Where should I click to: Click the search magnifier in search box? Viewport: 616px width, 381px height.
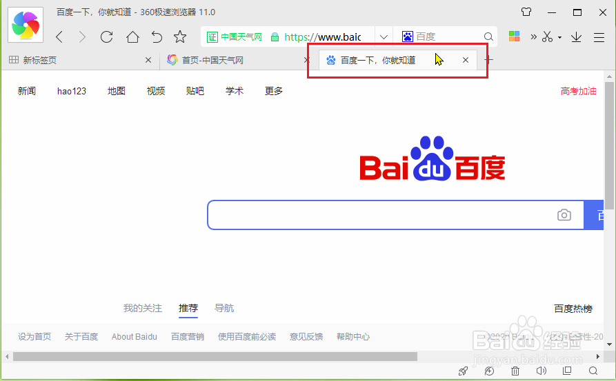coord(488,37)
